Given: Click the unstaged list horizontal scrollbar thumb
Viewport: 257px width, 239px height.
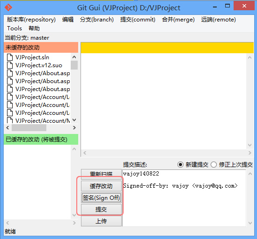Looking at the screenshot, I should point(29,128).
